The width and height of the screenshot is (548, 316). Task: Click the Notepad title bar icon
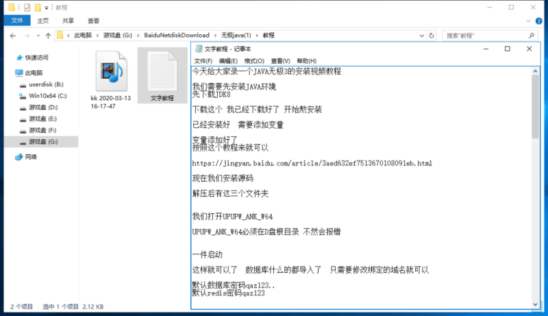[x=199, y=49]
